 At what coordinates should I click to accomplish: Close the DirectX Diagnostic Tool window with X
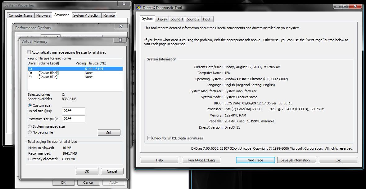pos(355,6)
